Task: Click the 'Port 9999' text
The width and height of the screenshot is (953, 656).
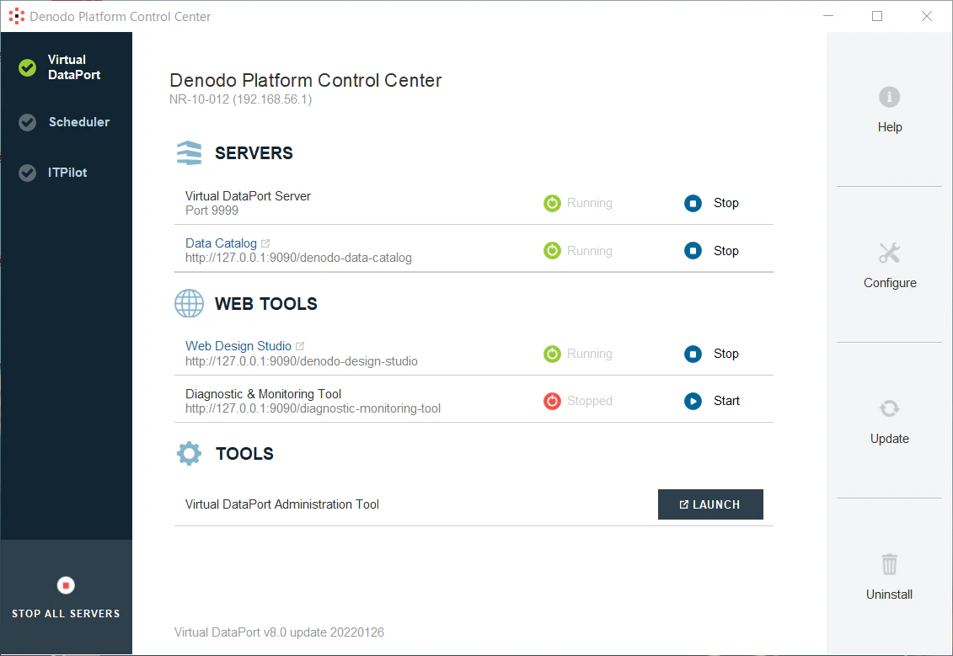Action: tap(211, 211)
